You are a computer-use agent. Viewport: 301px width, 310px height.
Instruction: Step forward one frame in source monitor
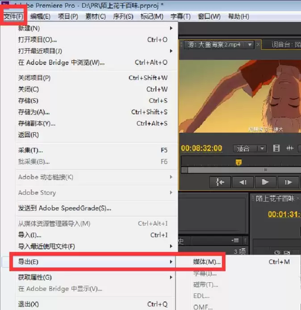288,182
